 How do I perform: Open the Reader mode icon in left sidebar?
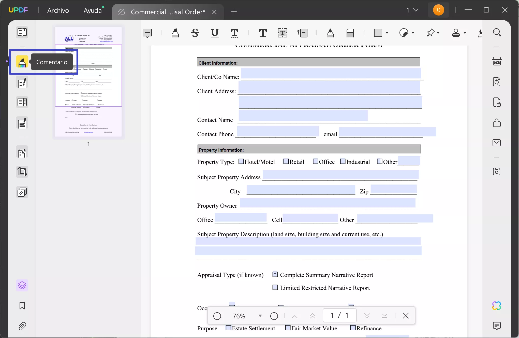22,32
